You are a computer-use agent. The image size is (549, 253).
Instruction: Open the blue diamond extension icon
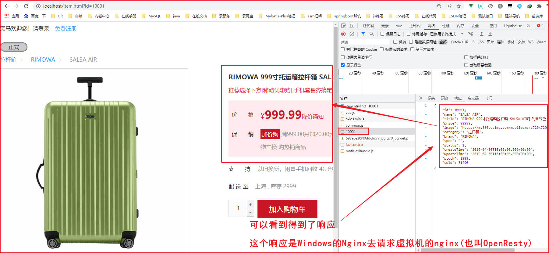point(520,6)
